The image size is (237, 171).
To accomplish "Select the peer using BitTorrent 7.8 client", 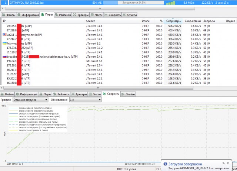I will pyautogui.click(x=119, y=61).
